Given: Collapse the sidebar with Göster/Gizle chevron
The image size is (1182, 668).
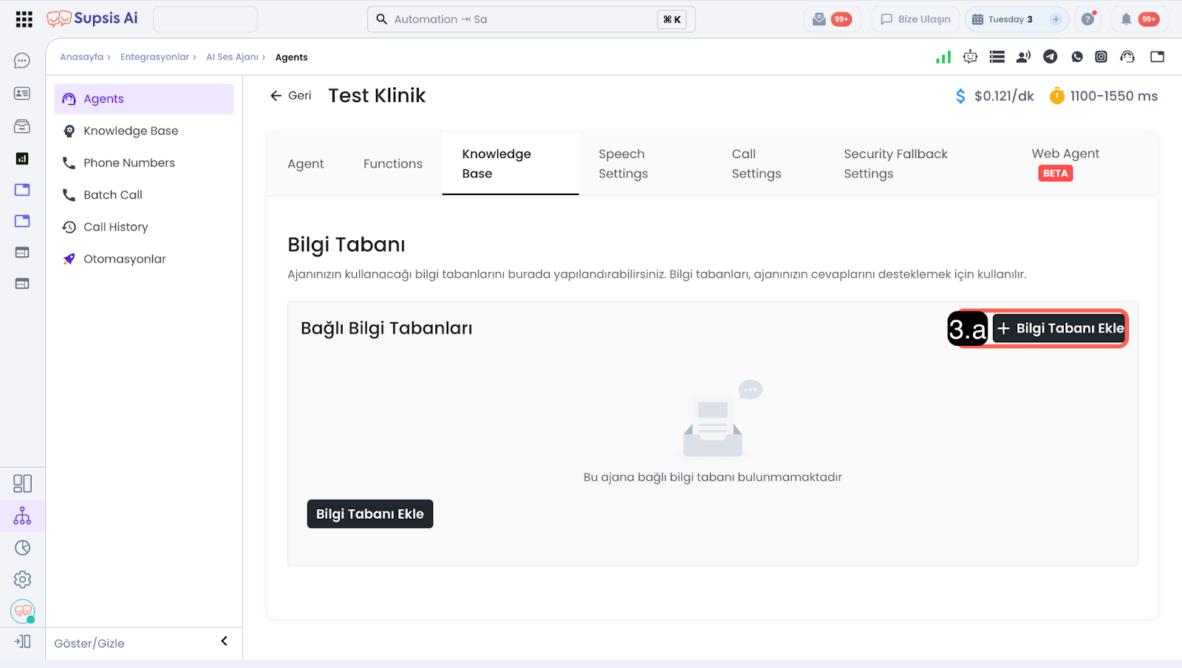Looking at the screenshot, I should click(x=224, y=641).
